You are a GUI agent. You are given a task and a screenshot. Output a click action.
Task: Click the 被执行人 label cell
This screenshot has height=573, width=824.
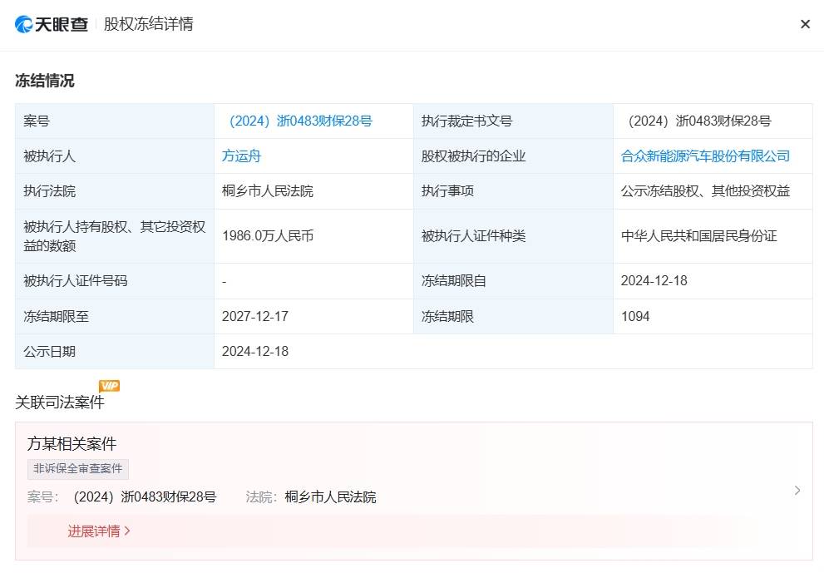coord(115,156)
